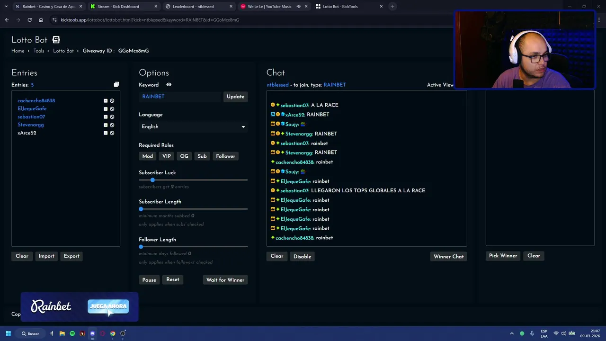Open the site information icon in address bar
606x341 pixels.
coord(54,20)
